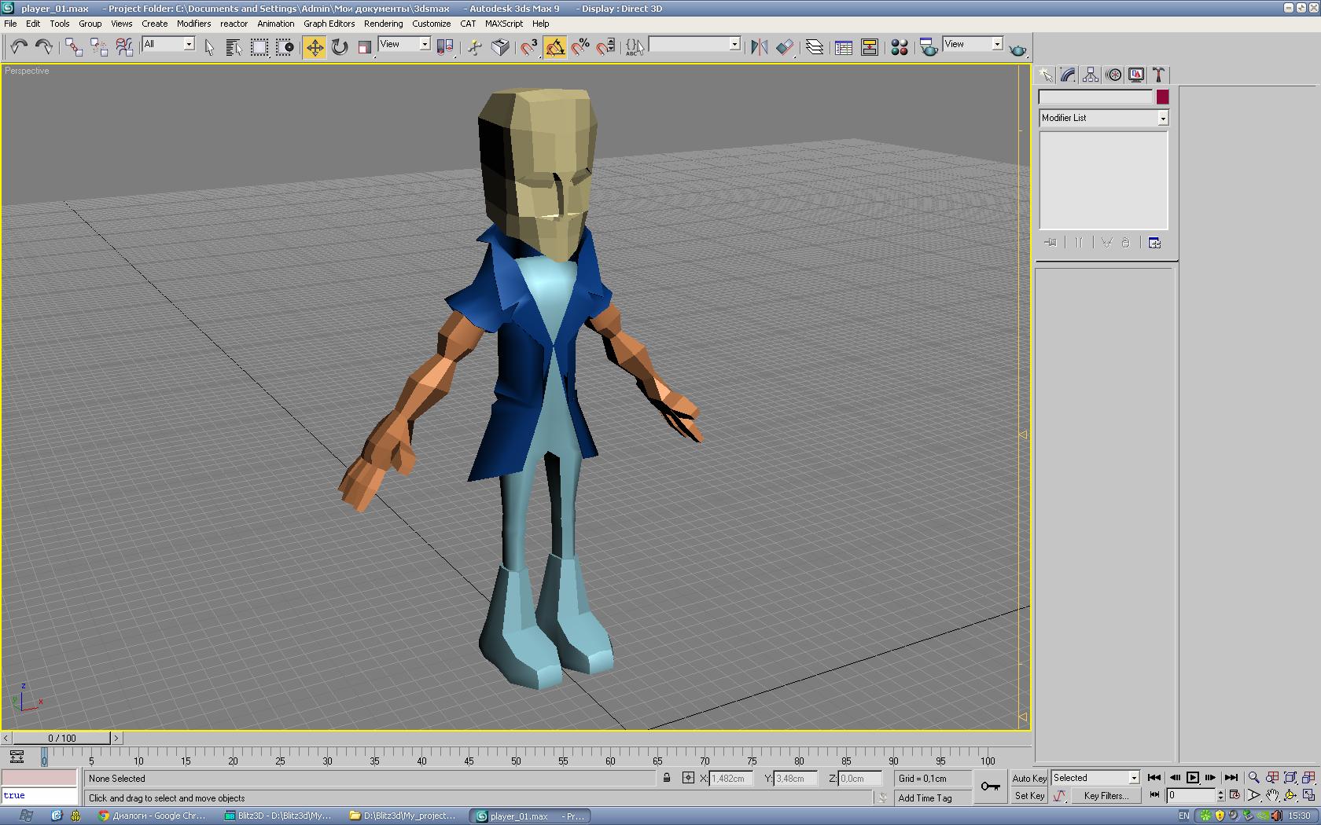This screenshot has height=825, width=1321.
Task: Open the Material Editor
Action: tap(900, 48)
